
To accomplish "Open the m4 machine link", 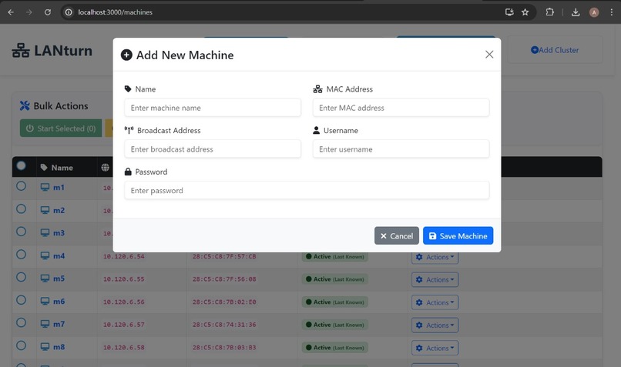I will tap(59, 256).
